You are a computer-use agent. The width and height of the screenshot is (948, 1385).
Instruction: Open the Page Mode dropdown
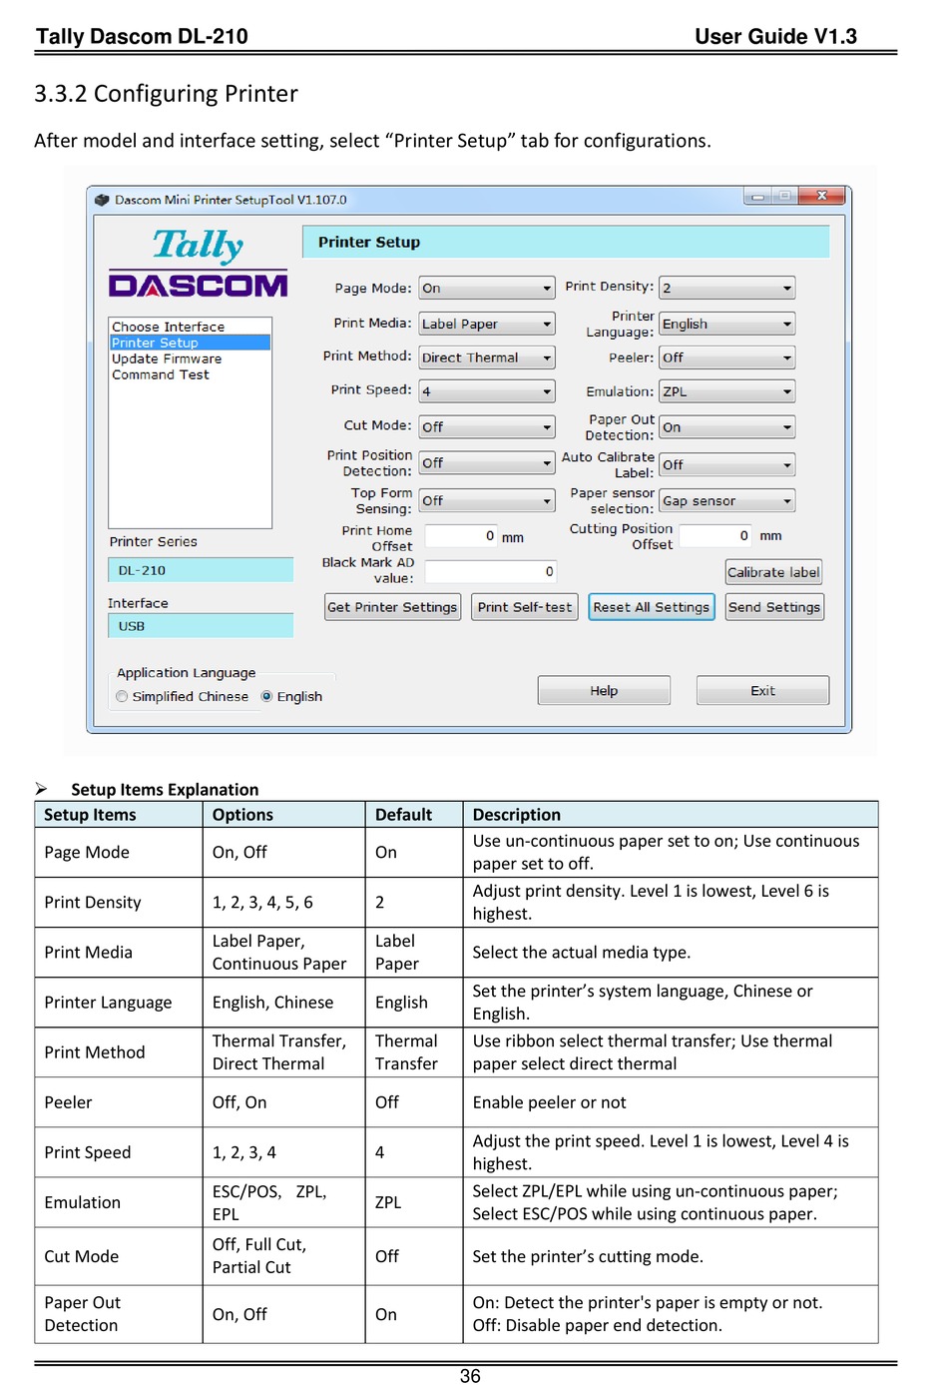coord(487,289)
